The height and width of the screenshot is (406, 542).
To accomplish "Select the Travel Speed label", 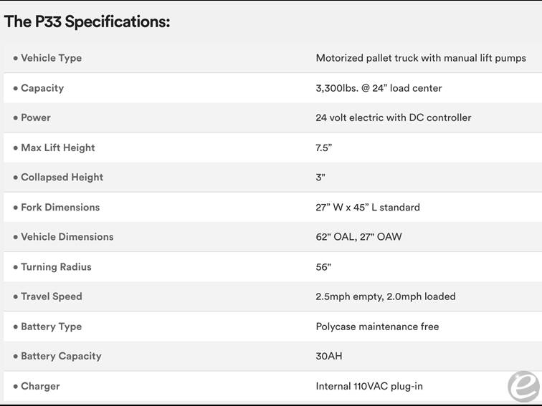I will click(51, 296).
